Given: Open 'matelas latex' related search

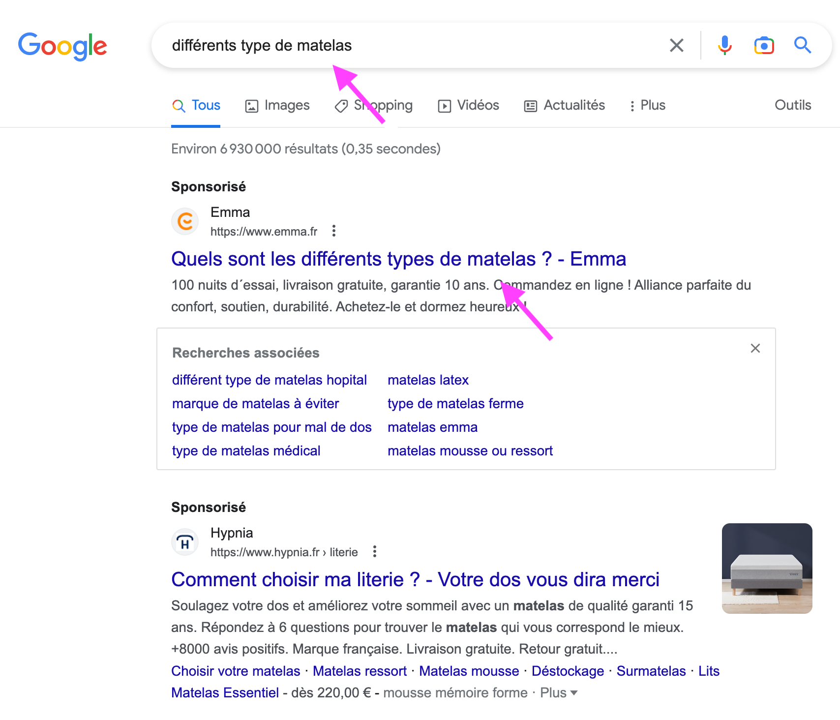Looking at the screenshot, I should click(428, 380).
